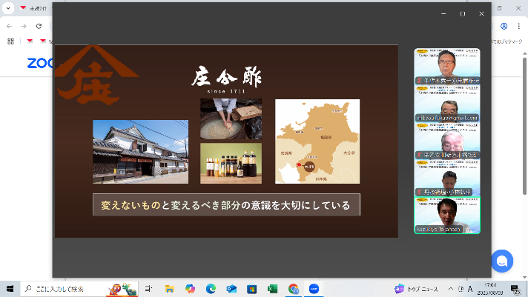Expand hidden system tray icons chevron

[451, 289]
